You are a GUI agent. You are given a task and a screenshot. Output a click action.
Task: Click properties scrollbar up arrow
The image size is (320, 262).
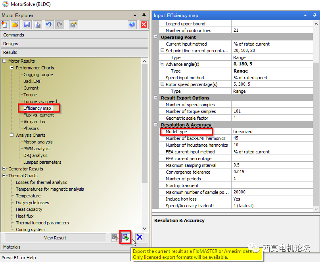[316, 24]
